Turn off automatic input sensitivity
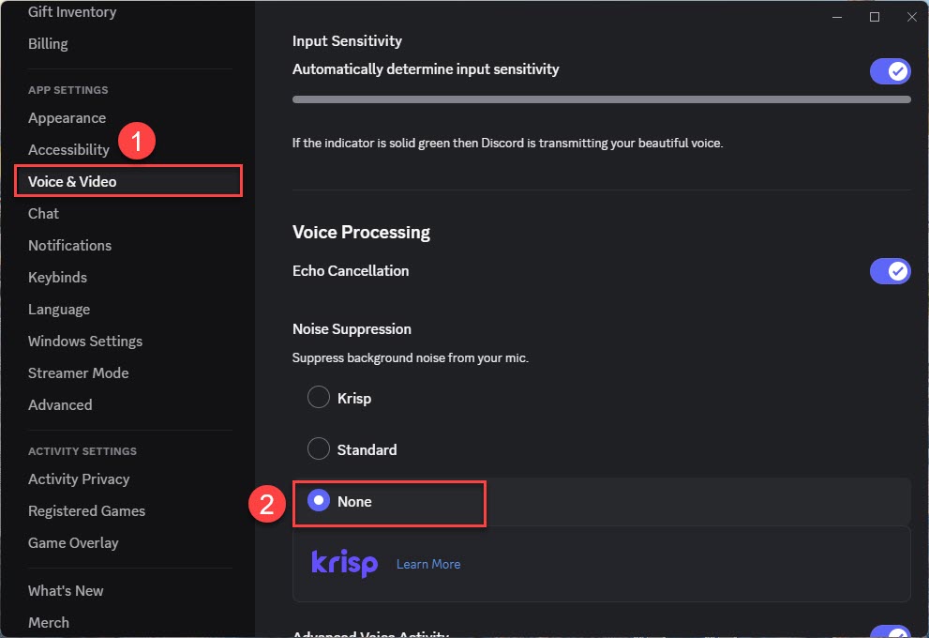Screen dimensions: 929x638 tap(890, 70)
